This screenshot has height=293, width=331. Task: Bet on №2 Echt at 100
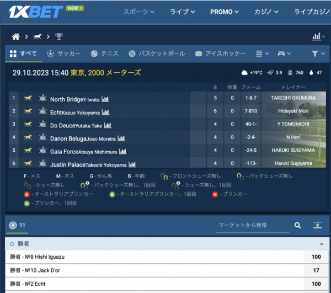(x=316, y=284)
